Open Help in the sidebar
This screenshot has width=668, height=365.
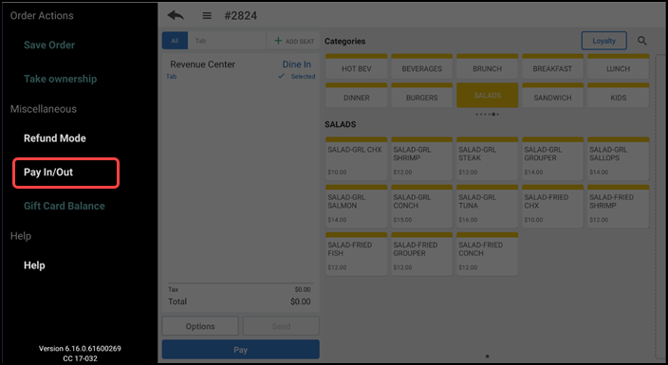pyautogui.click(x=34, y=265)
